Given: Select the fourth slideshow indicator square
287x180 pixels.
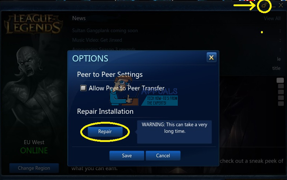Looking at the screenshot, I should click(281, 98).
